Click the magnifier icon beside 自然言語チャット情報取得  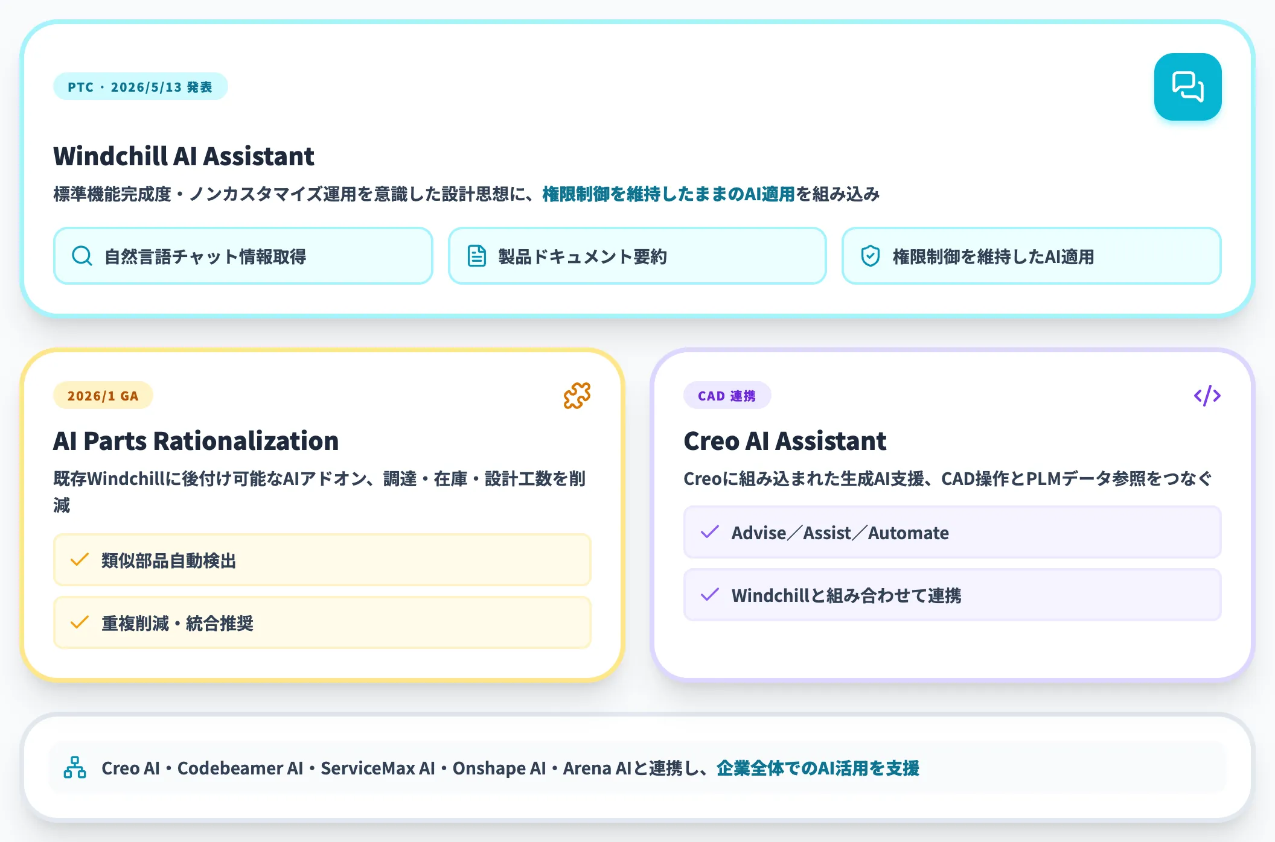[x=82, y=256]
